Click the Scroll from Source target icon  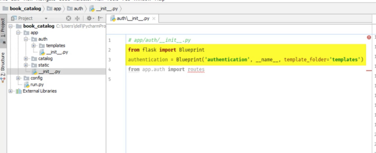tap(69, 18)
